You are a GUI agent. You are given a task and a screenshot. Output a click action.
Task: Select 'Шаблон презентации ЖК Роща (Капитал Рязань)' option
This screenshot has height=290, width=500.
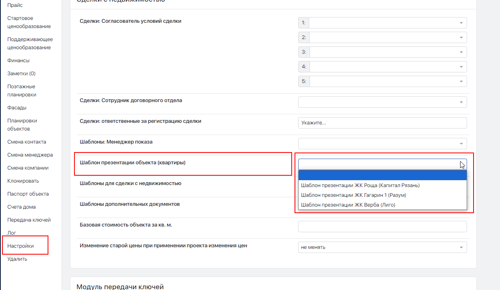(360, 185)
